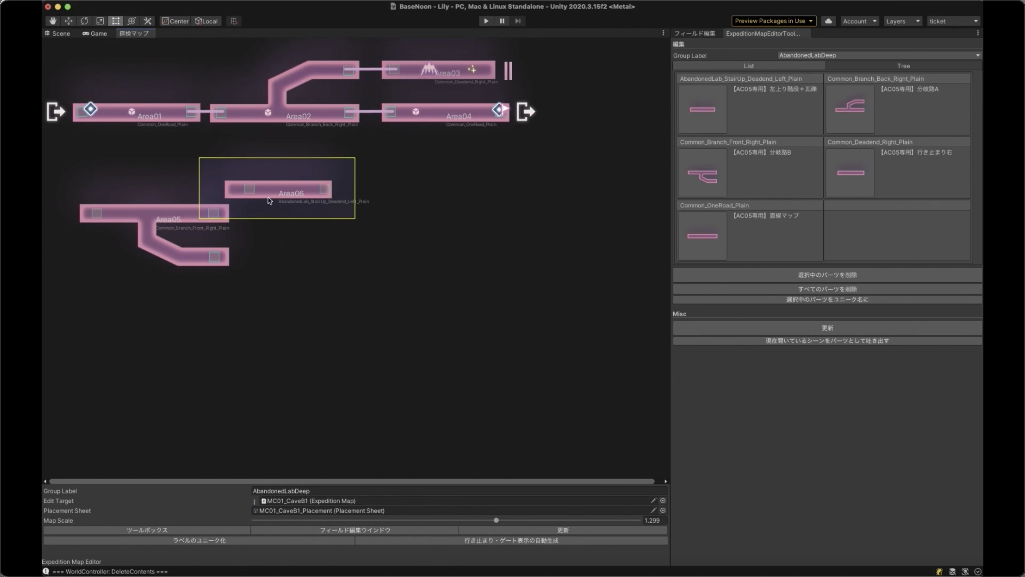Select the Common_Branch_Front_Right_Plain part thumbnail

(702, 173)
